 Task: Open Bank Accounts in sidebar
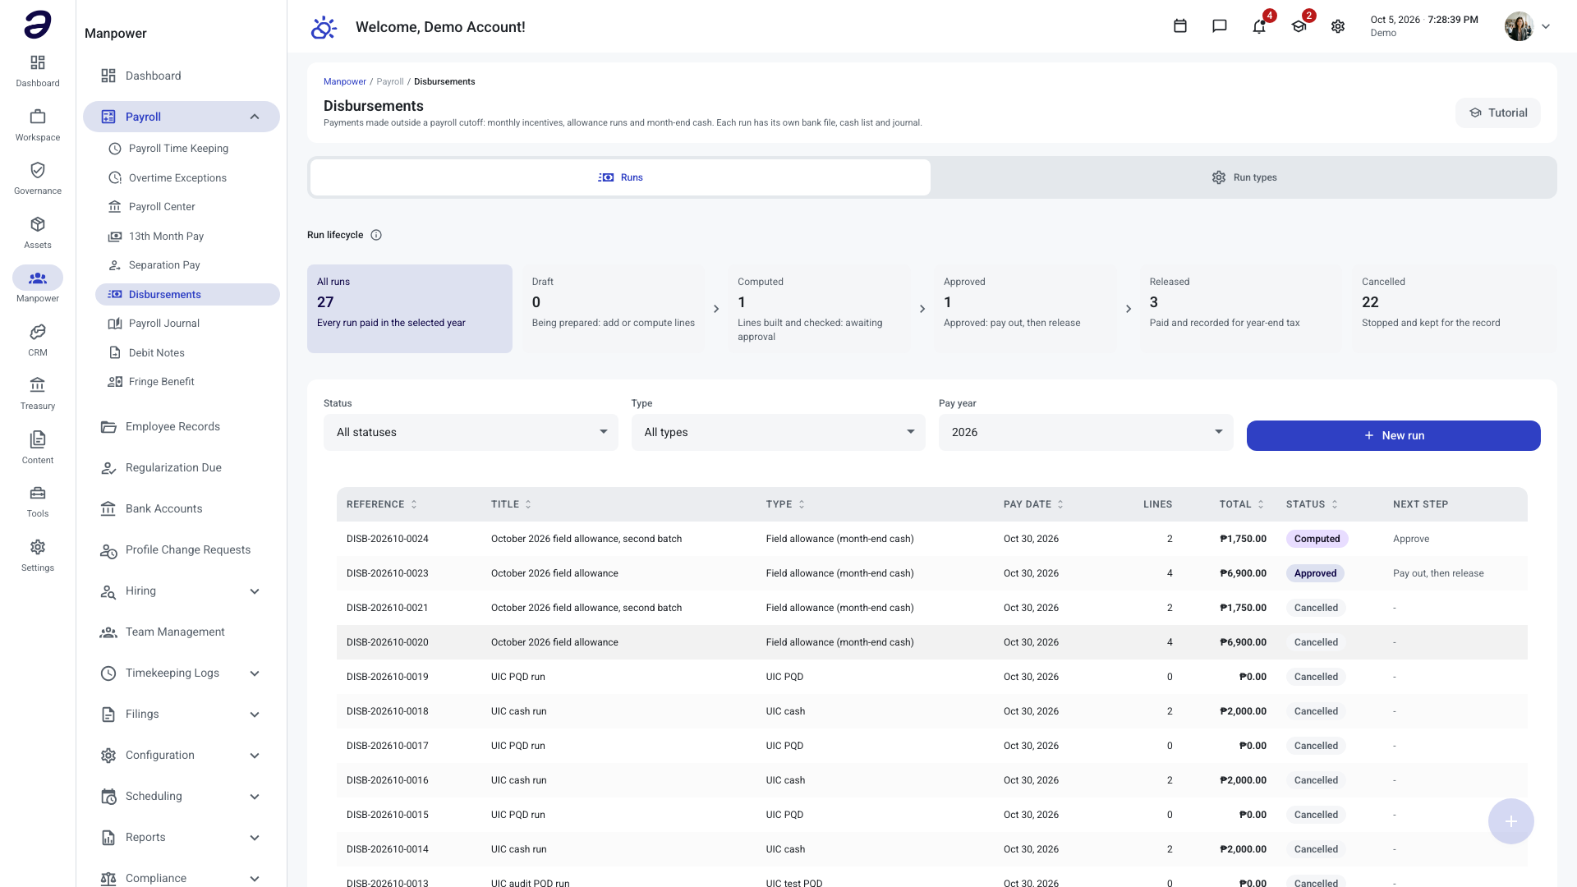181,509
